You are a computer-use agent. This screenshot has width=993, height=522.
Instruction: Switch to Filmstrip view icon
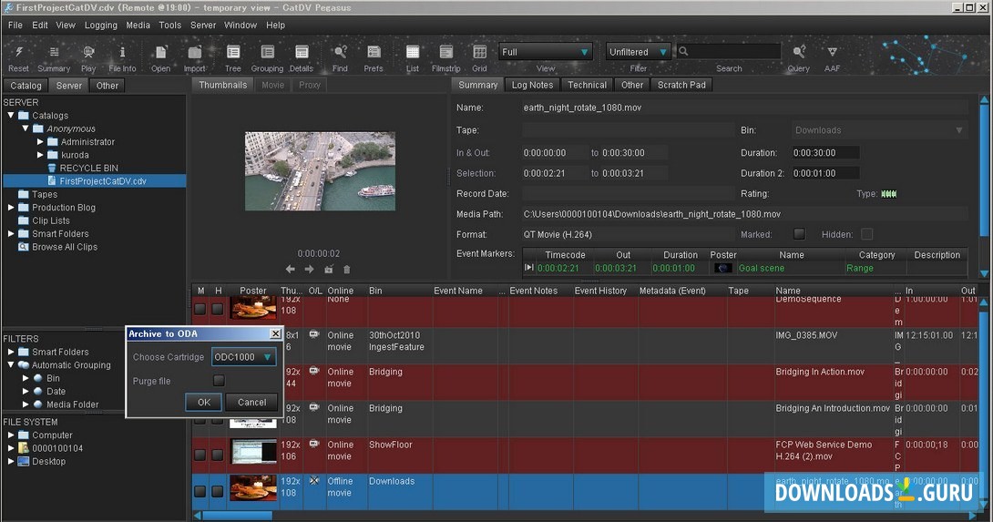point(445,54)
